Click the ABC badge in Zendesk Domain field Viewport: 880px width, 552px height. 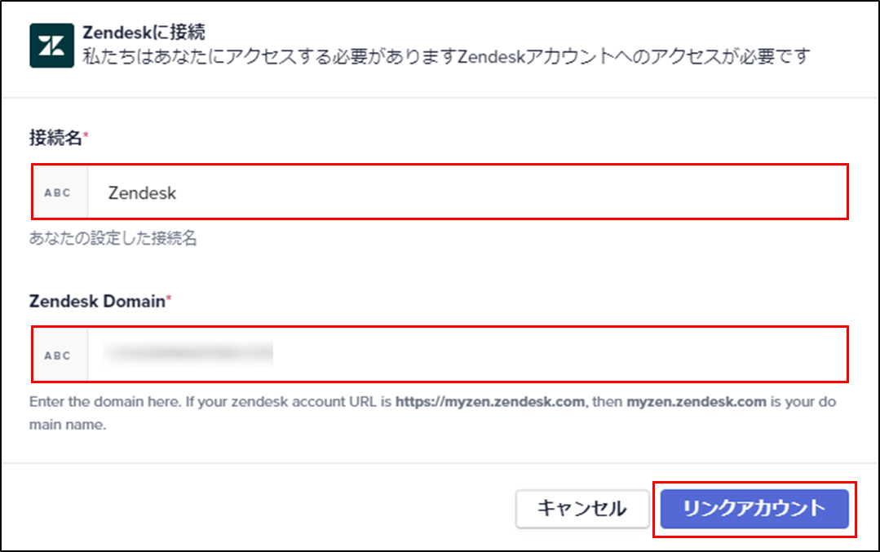coord(58,355)
